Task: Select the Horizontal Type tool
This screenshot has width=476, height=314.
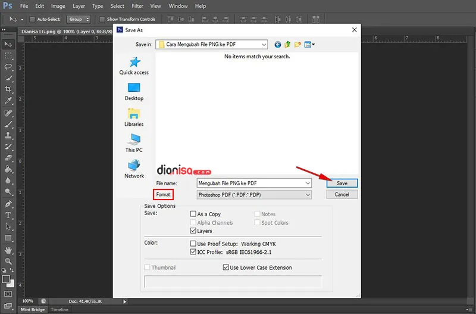Action: pyautogui.click(x=8, y=215)
